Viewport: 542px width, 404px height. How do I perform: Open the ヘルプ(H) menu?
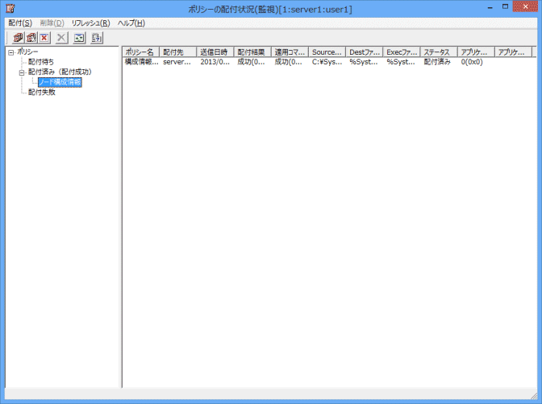pyautogui.click(x=131, y=23)
